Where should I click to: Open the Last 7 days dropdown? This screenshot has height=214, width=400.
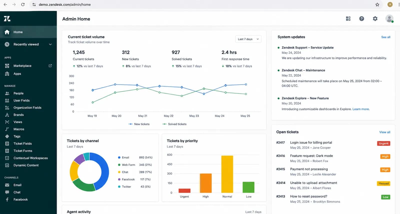click(x=248, y=39)
